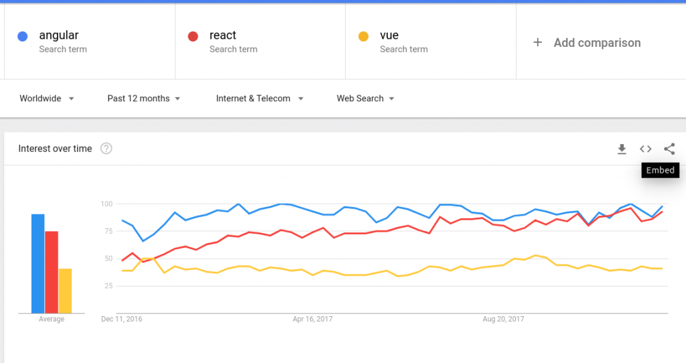Screen dimensions: 686x363
Task: Download the Interest over time data
Action: coord(622,149)
